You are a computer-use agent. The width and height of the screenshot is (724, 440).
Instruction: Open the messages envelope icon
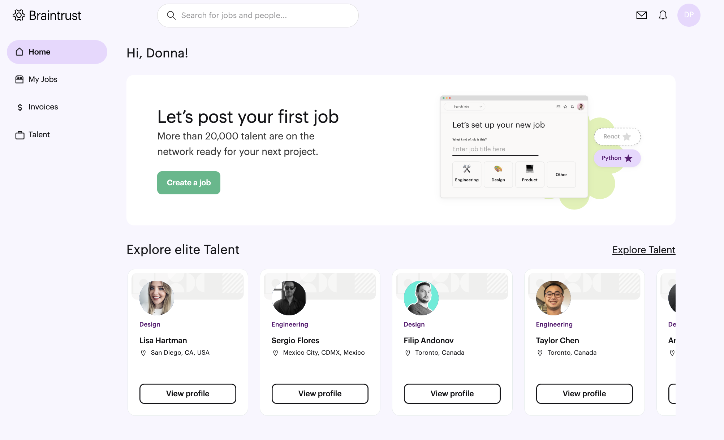click(x=641, y=15)
